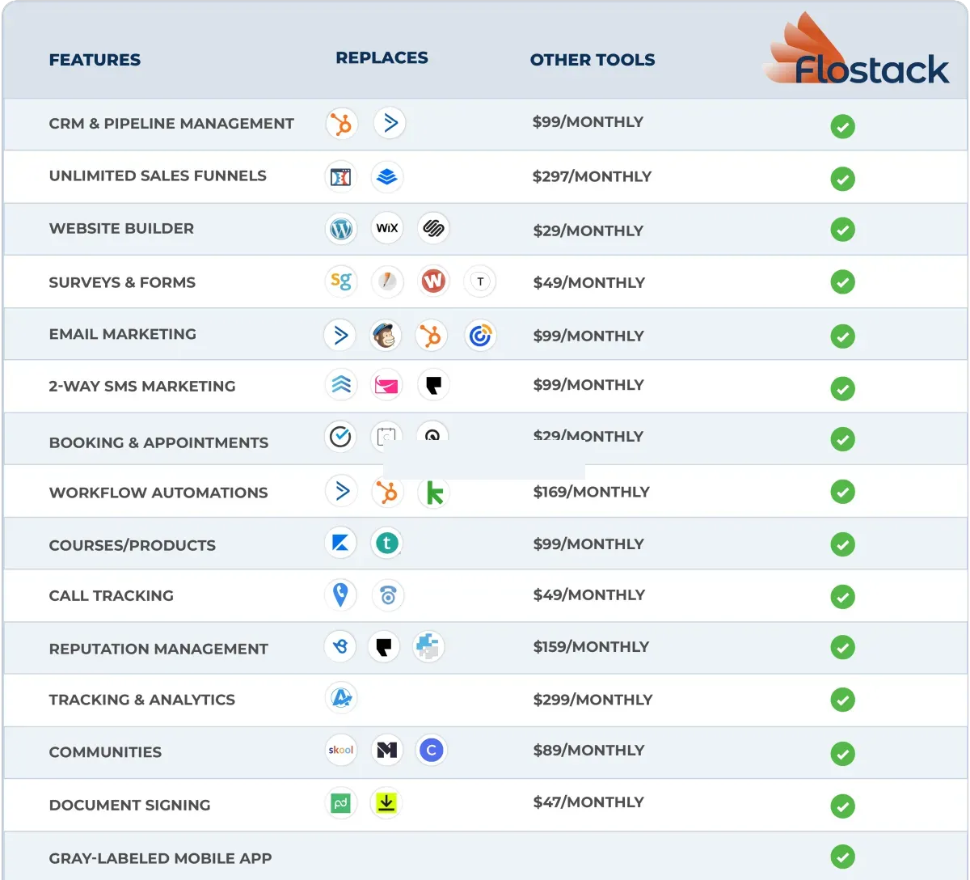This screenshot has width=970, height=880.
Task: Click 'BOOKING & APPOINTMENTS' feature label
Action: [x=158, y=442]
